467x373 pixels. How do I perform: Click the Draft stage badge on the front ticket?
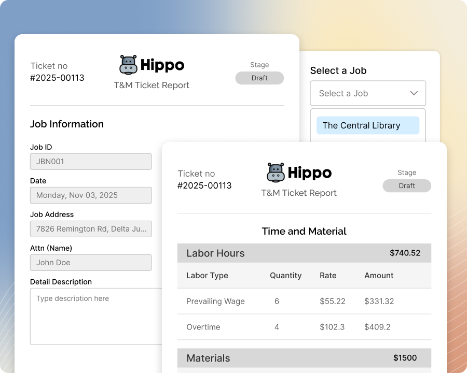click(x=407, y=185)
